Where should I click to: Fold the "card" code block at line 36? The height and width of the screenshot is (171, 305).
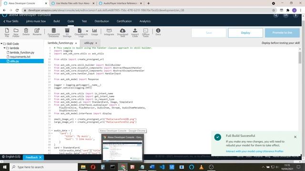coord(52,133)
